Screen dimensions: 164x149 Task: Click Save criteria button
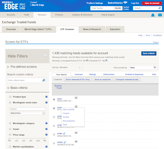pos(149,54)
